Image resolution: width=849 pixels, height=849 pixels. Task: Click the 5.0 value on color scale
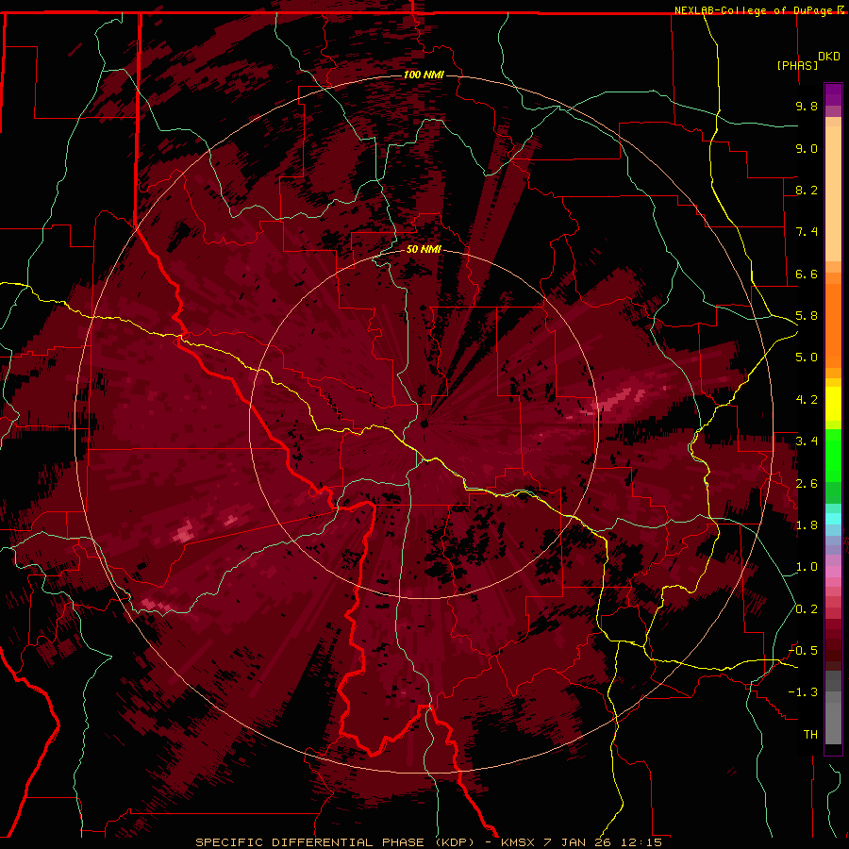(807, 358)
